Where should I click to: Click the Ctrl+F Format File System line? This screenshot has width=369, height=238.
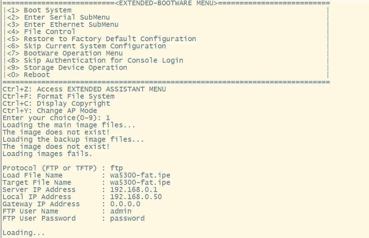58,96
